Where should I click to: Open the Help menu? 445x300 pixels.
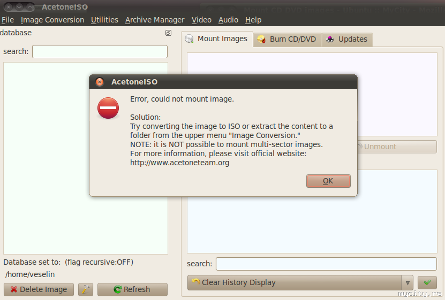253,20
